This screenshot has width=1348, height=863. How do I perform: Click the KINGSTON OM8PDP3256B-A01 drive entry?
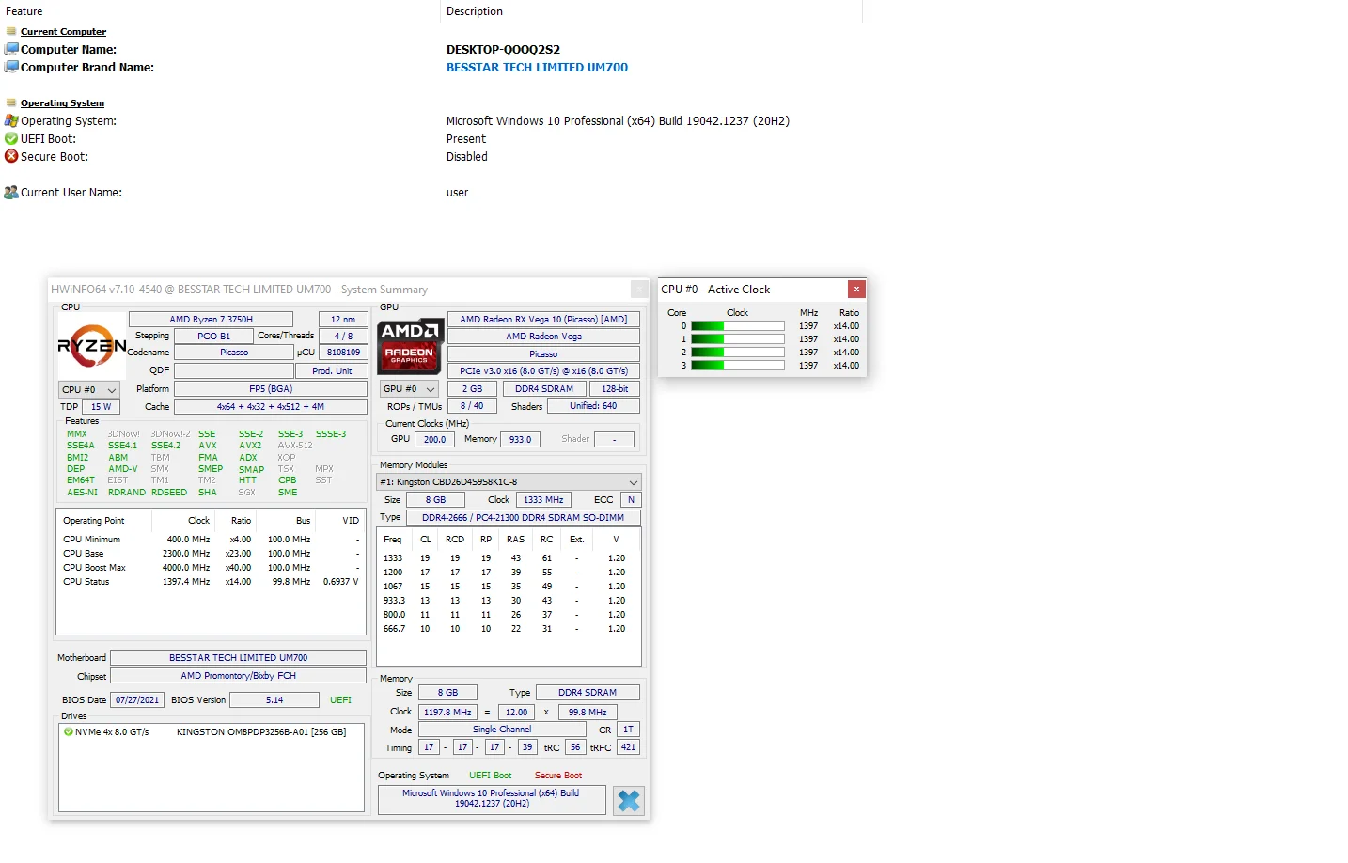[x=261, y=731]
